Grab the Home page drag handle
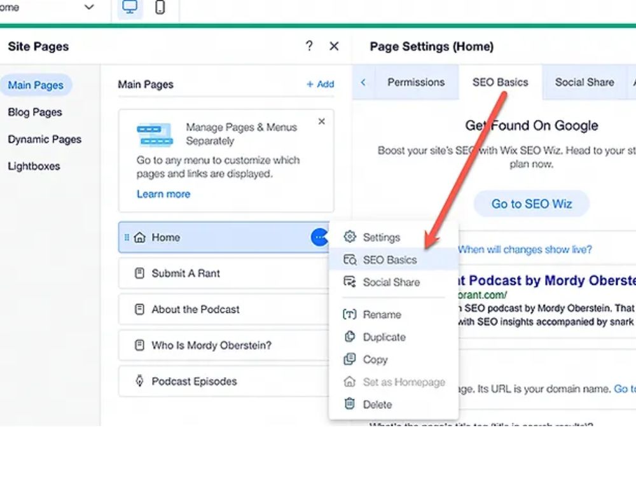This screenshot has width=636, height=477. tap(127, 237)
